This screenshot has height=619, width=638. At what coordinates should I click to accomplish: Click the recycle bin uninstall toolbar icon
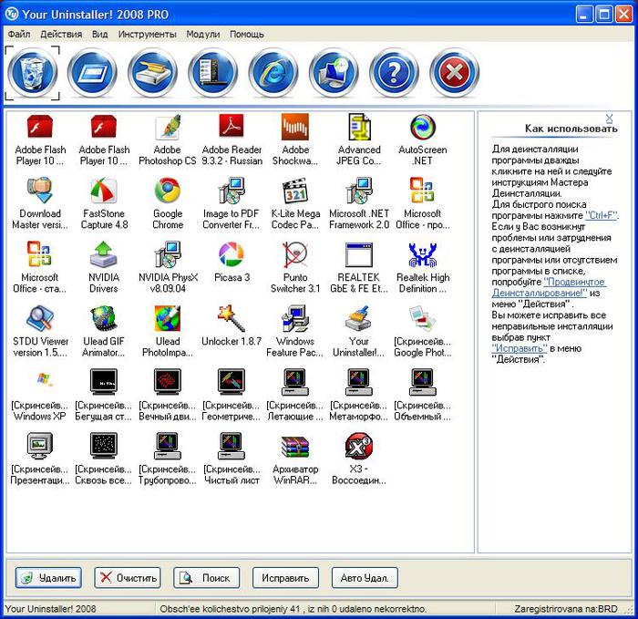coord(32,73)
